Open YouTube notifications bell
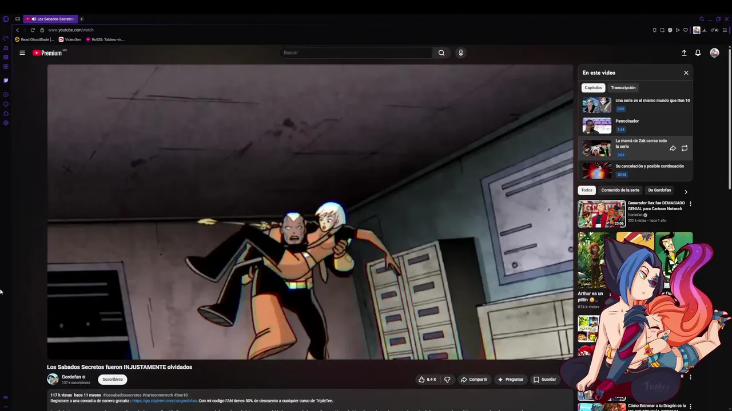Viewport: 732px width, 411px height. click(x=698, y=53)
